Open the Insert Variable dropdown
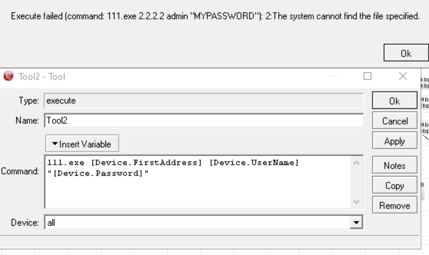The width and height of the screenshot is (429, 255). pyautogui.click(x=82, y=144)
